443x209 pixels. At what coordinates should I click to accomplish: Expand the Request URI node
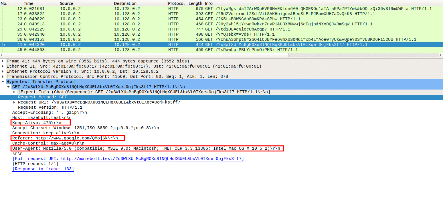tap(14, 102)
